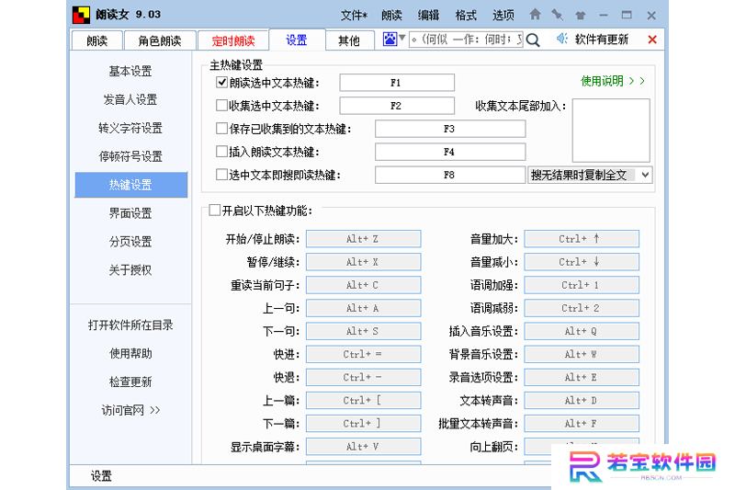Click the search text field
The width and height of the screenshot is (735, 490).
466,40
